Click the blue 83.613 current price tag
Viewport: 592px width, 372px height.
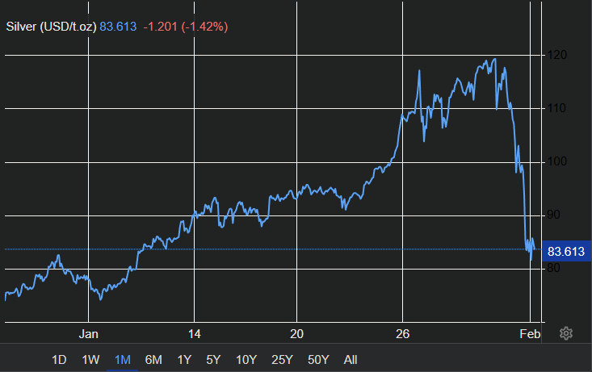(x=566, y=251)
